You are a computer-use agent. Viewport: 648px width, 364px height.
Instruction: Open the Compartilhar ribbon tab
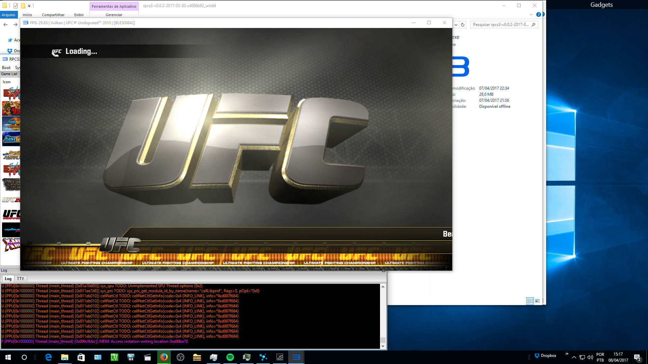pos(53,15)
